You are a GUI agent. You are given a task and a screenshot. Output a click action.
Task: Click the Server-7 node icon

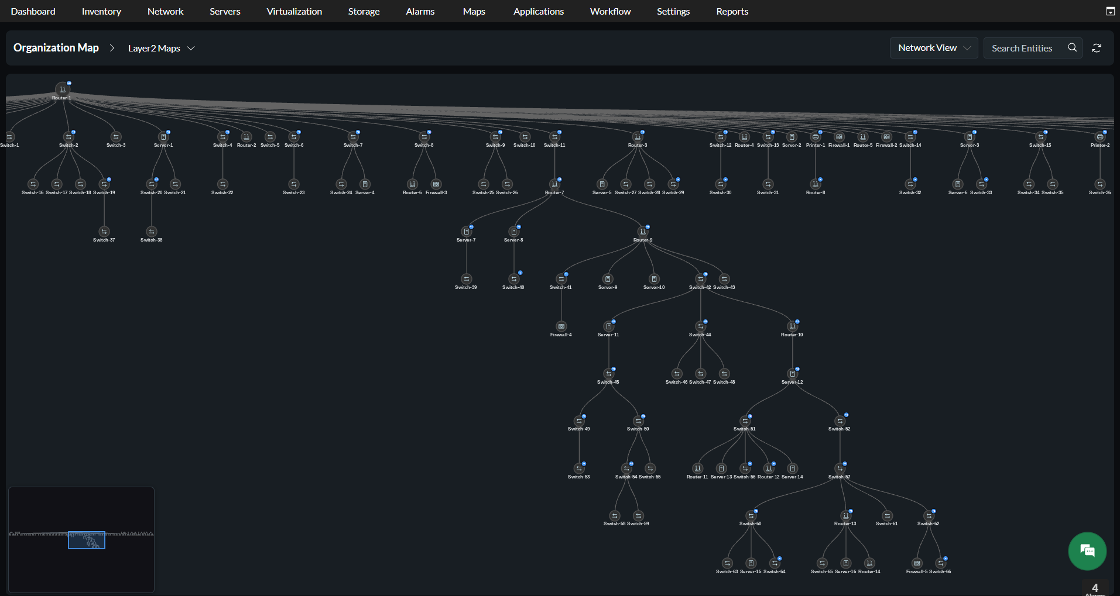tap(467, 232)
